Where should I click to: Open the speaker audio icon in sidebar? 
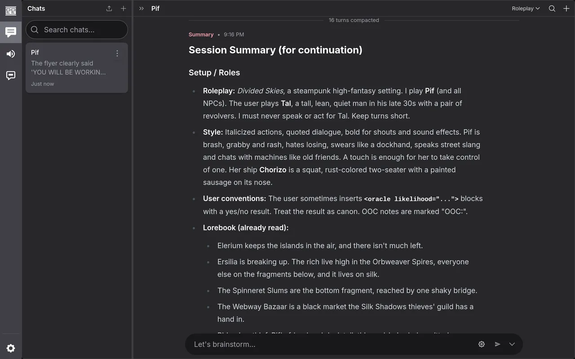(11, 54)
